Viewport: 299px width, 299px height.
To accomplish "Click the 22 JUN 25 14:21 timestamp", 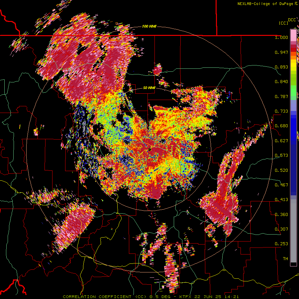I will (x=216, y=297).
